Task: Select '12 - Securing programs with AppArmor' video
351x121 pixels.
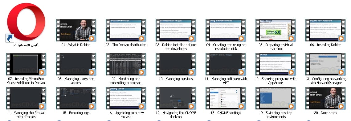Action: click(x=275, y=64)
